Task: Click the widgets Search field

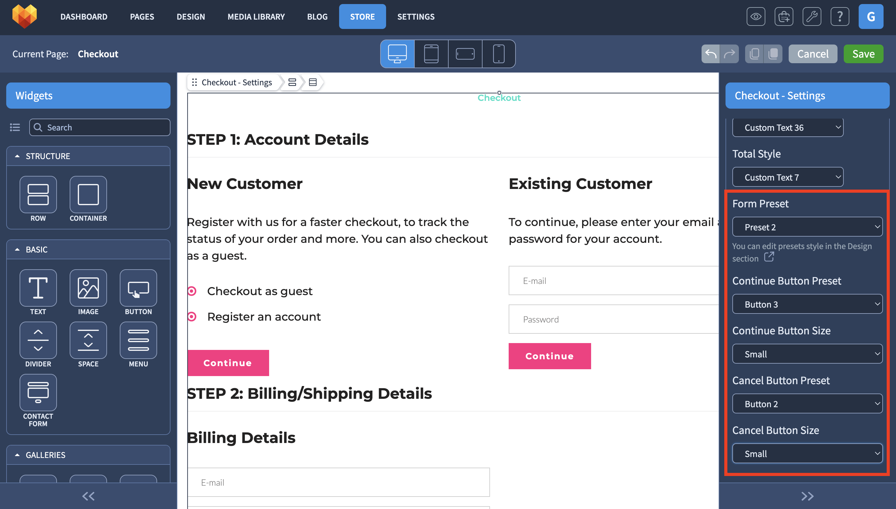Action: (x=100, y=127)
